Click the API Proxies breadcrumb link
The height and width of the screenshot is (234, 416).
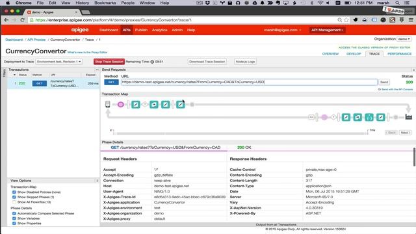[x=36, y=40]
